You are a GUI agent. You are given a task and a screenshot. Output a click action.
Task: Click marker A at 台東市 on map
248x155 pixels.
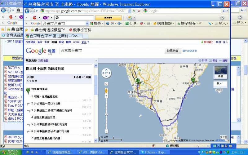pos(193,80)
